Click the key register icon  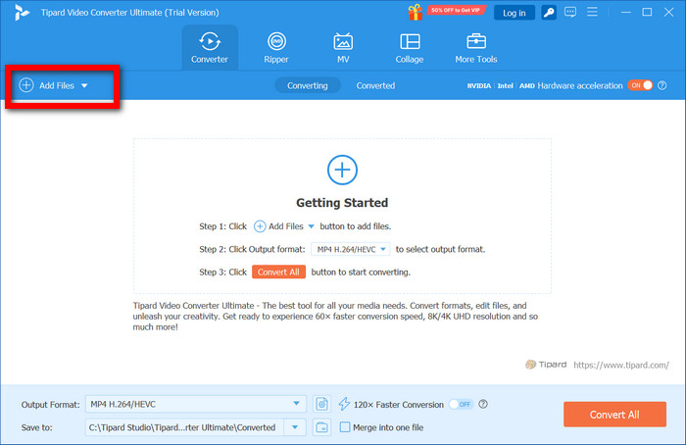[x=551, y=13]
